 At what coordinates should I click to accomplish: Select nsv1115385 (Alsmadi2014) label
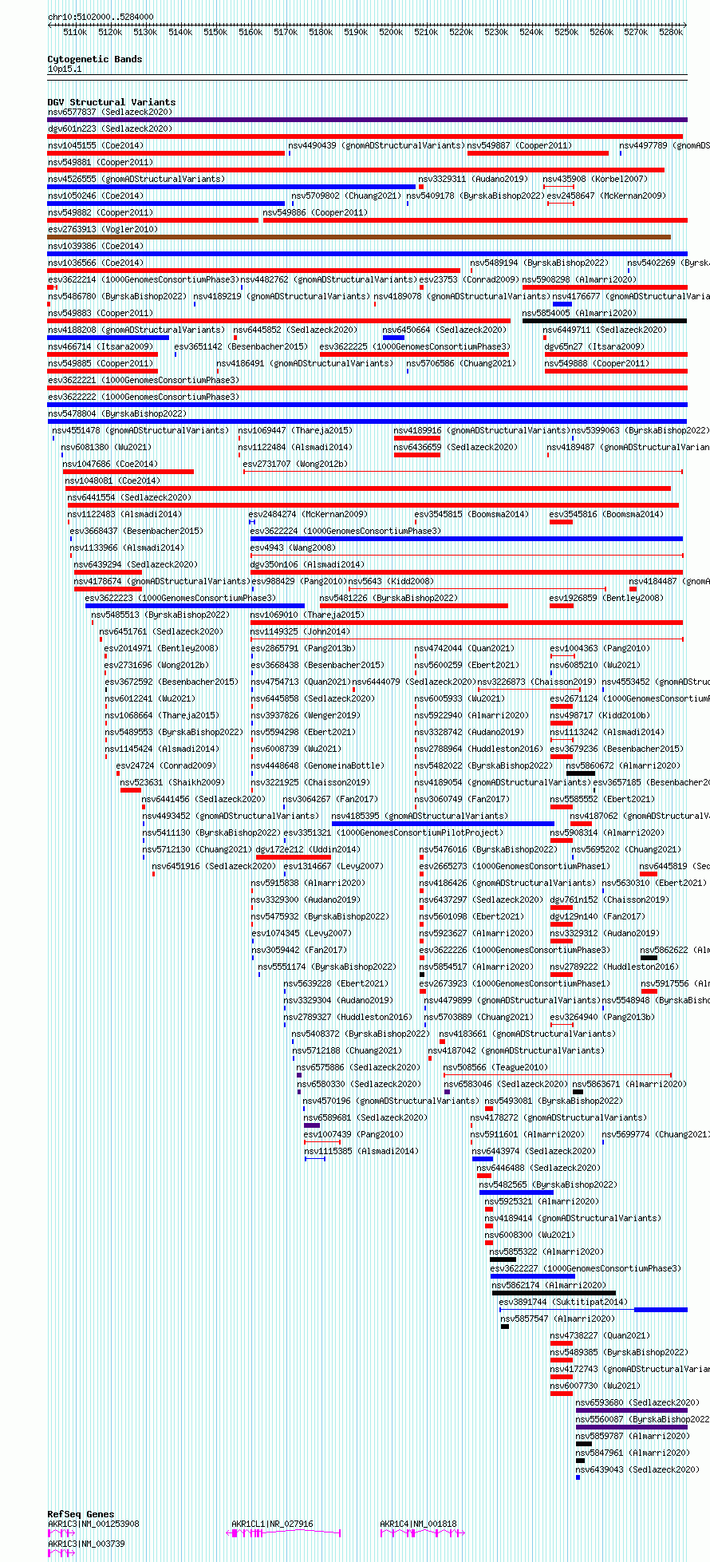[x=362, y=1151]
